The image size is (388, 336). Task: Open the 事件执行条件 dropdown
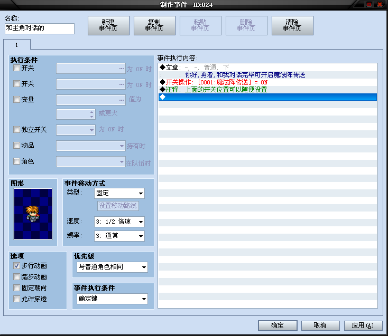point(113,299)
